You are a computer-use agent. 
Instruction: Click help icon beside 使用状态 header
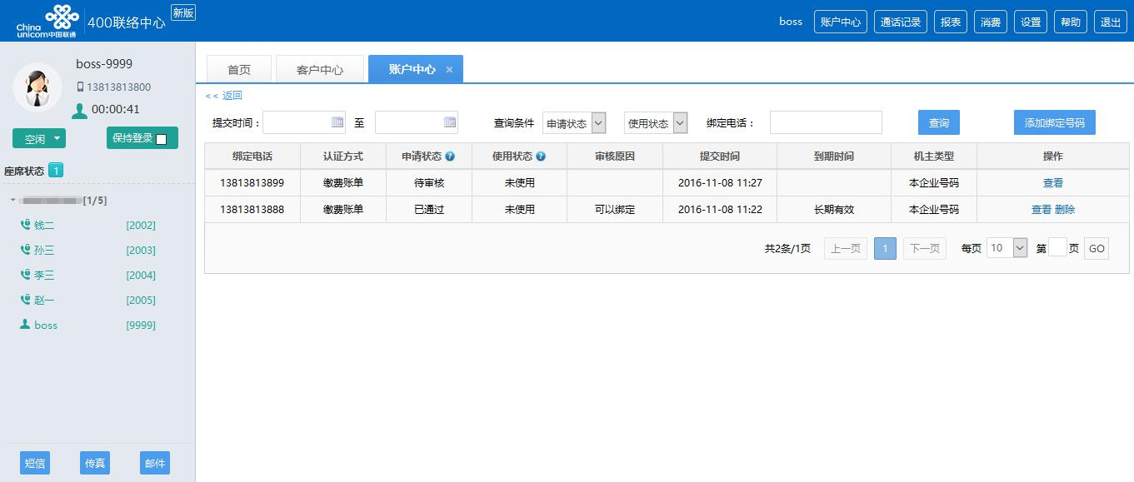[541, 157]
